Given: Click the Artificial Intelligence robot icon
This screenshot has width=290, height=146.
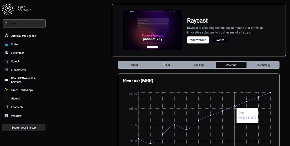Looking at the screenshot, I should click(7, 36).
